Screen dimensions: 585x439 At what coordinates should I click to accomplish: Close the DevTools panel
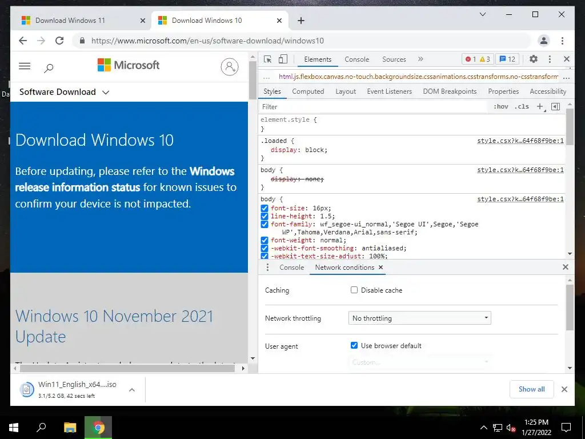[x=566, y=59]
